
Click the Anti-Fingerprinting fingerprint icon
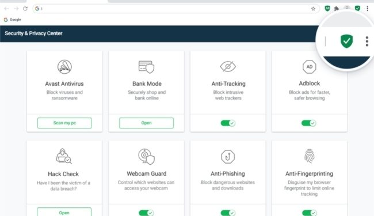tap(310, 156)
